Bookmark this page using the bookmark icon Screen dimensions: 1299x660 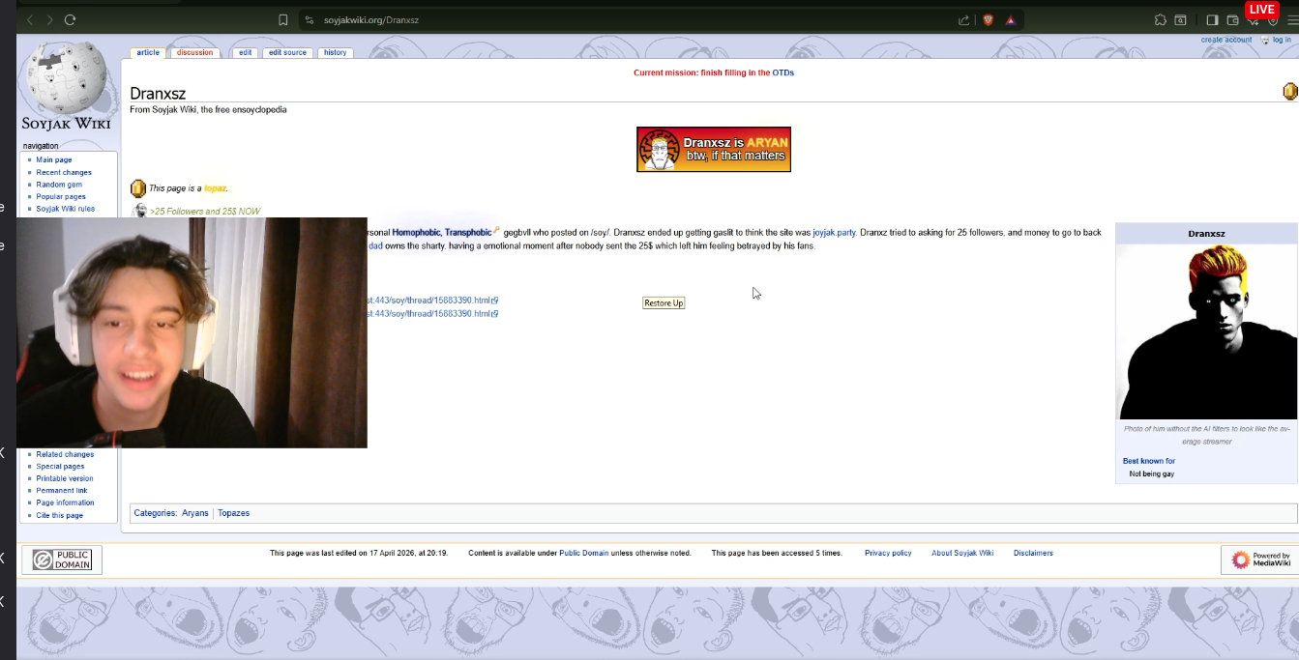tap(282, 19)
